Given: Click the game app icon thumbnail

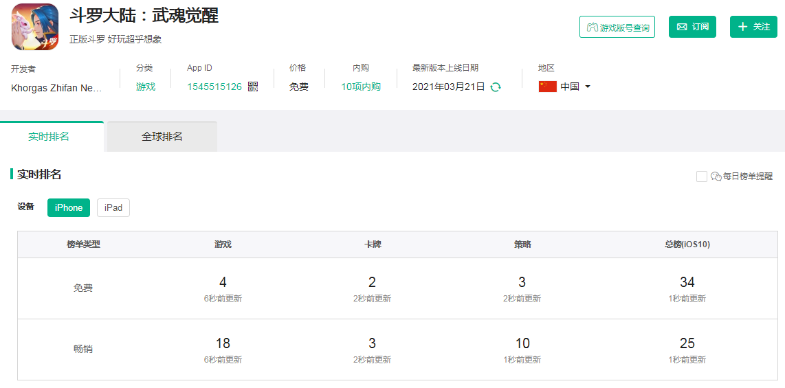Looking at the screenshot, I should pyautogui.click(x=35, y=27).
